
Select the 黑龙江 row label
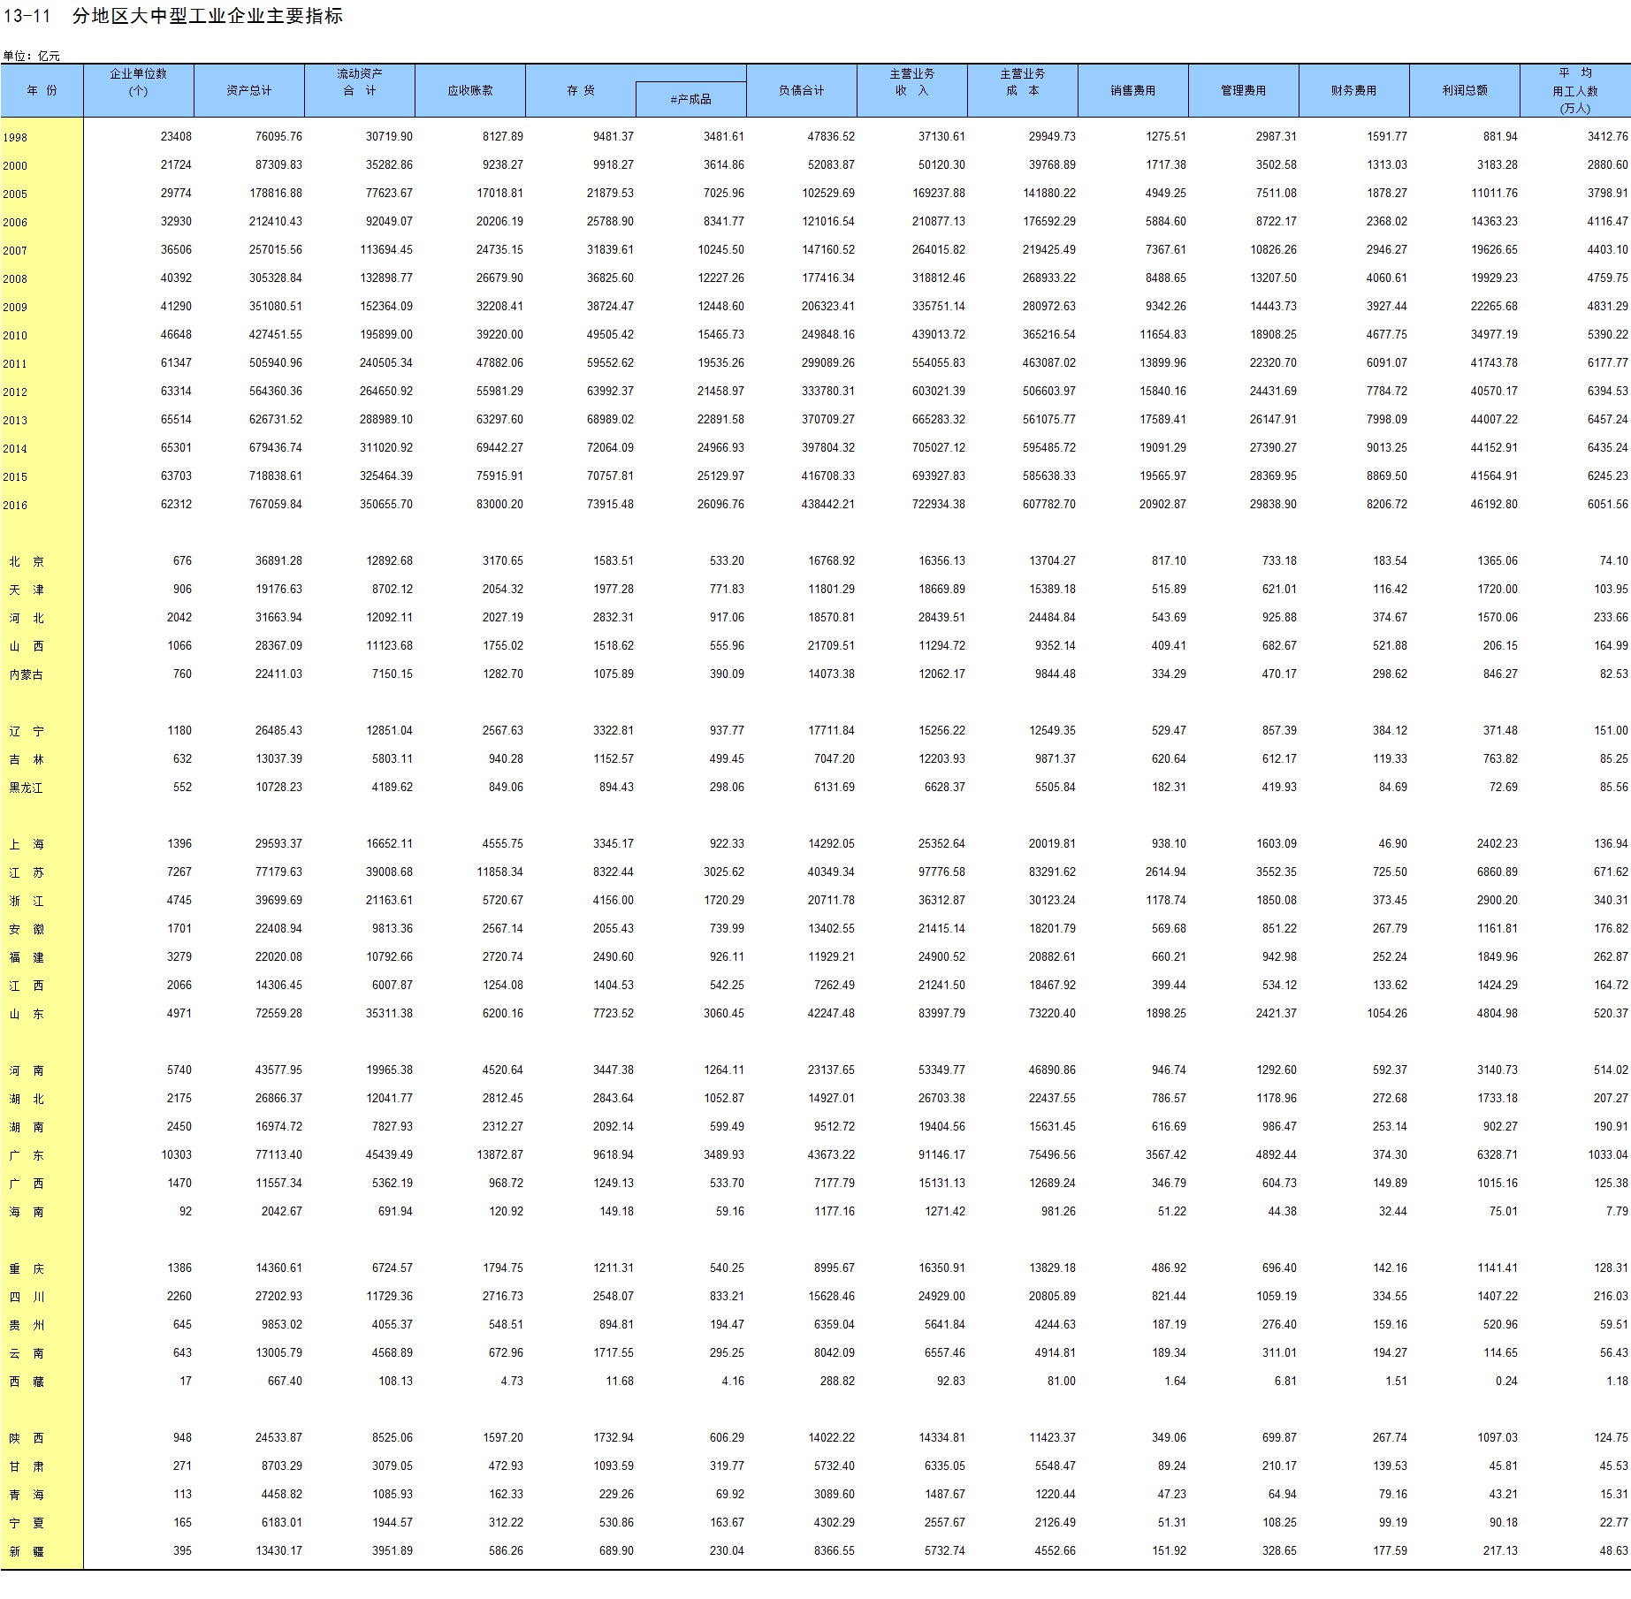click(x=27, y=788)
